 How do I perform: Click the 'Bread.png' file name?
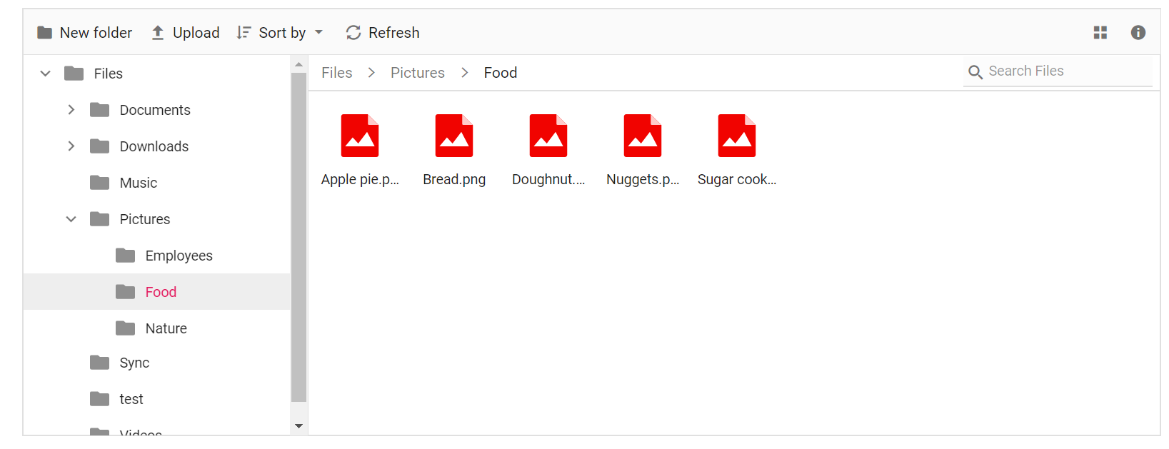[x=454, y=179]
